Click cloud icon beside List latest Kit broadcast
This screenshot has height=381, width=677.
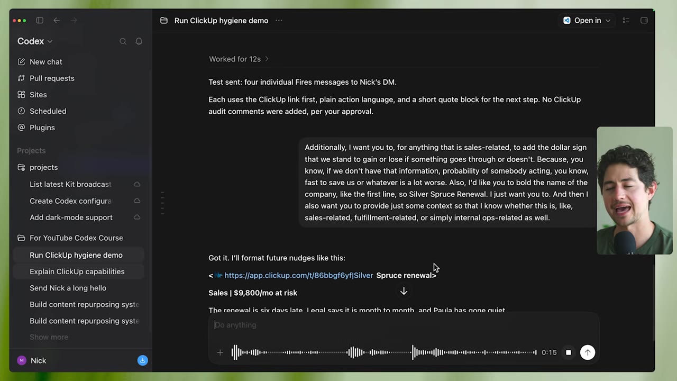pos(137,184)
